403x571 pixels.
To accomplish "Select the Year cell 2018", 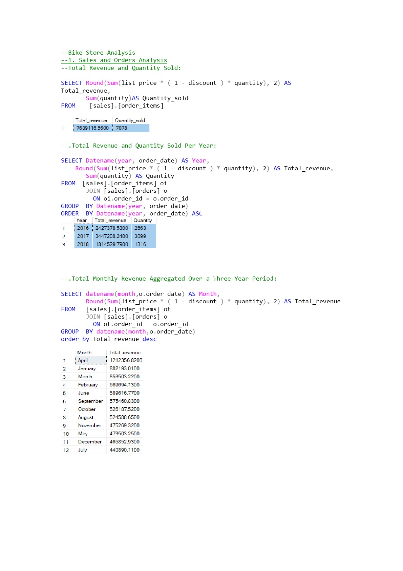I will (83, 244).
